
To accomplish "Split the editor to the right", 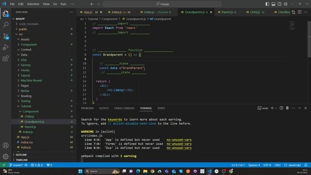I will 299,12.
